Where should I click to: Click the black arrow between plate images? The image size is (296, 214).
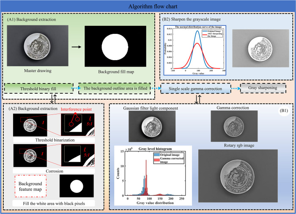tap(76, 47)
